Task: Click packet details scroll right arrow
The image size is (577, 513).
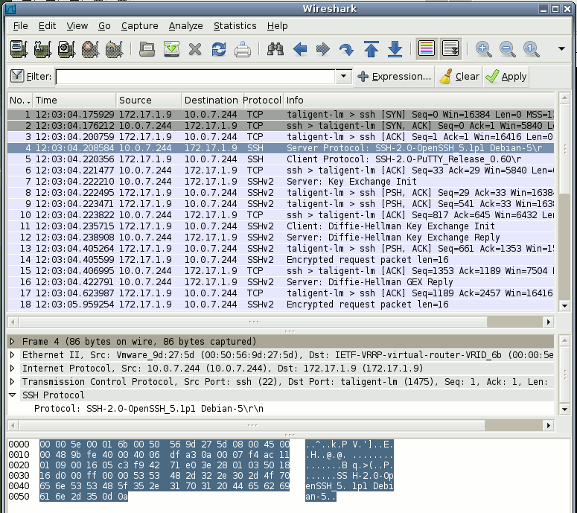Action: click(548, 425)
